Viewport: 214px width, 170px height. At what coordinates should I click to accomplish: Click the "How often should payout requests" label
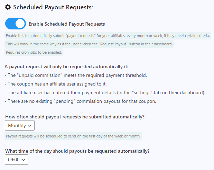click(x=75, y=117)
